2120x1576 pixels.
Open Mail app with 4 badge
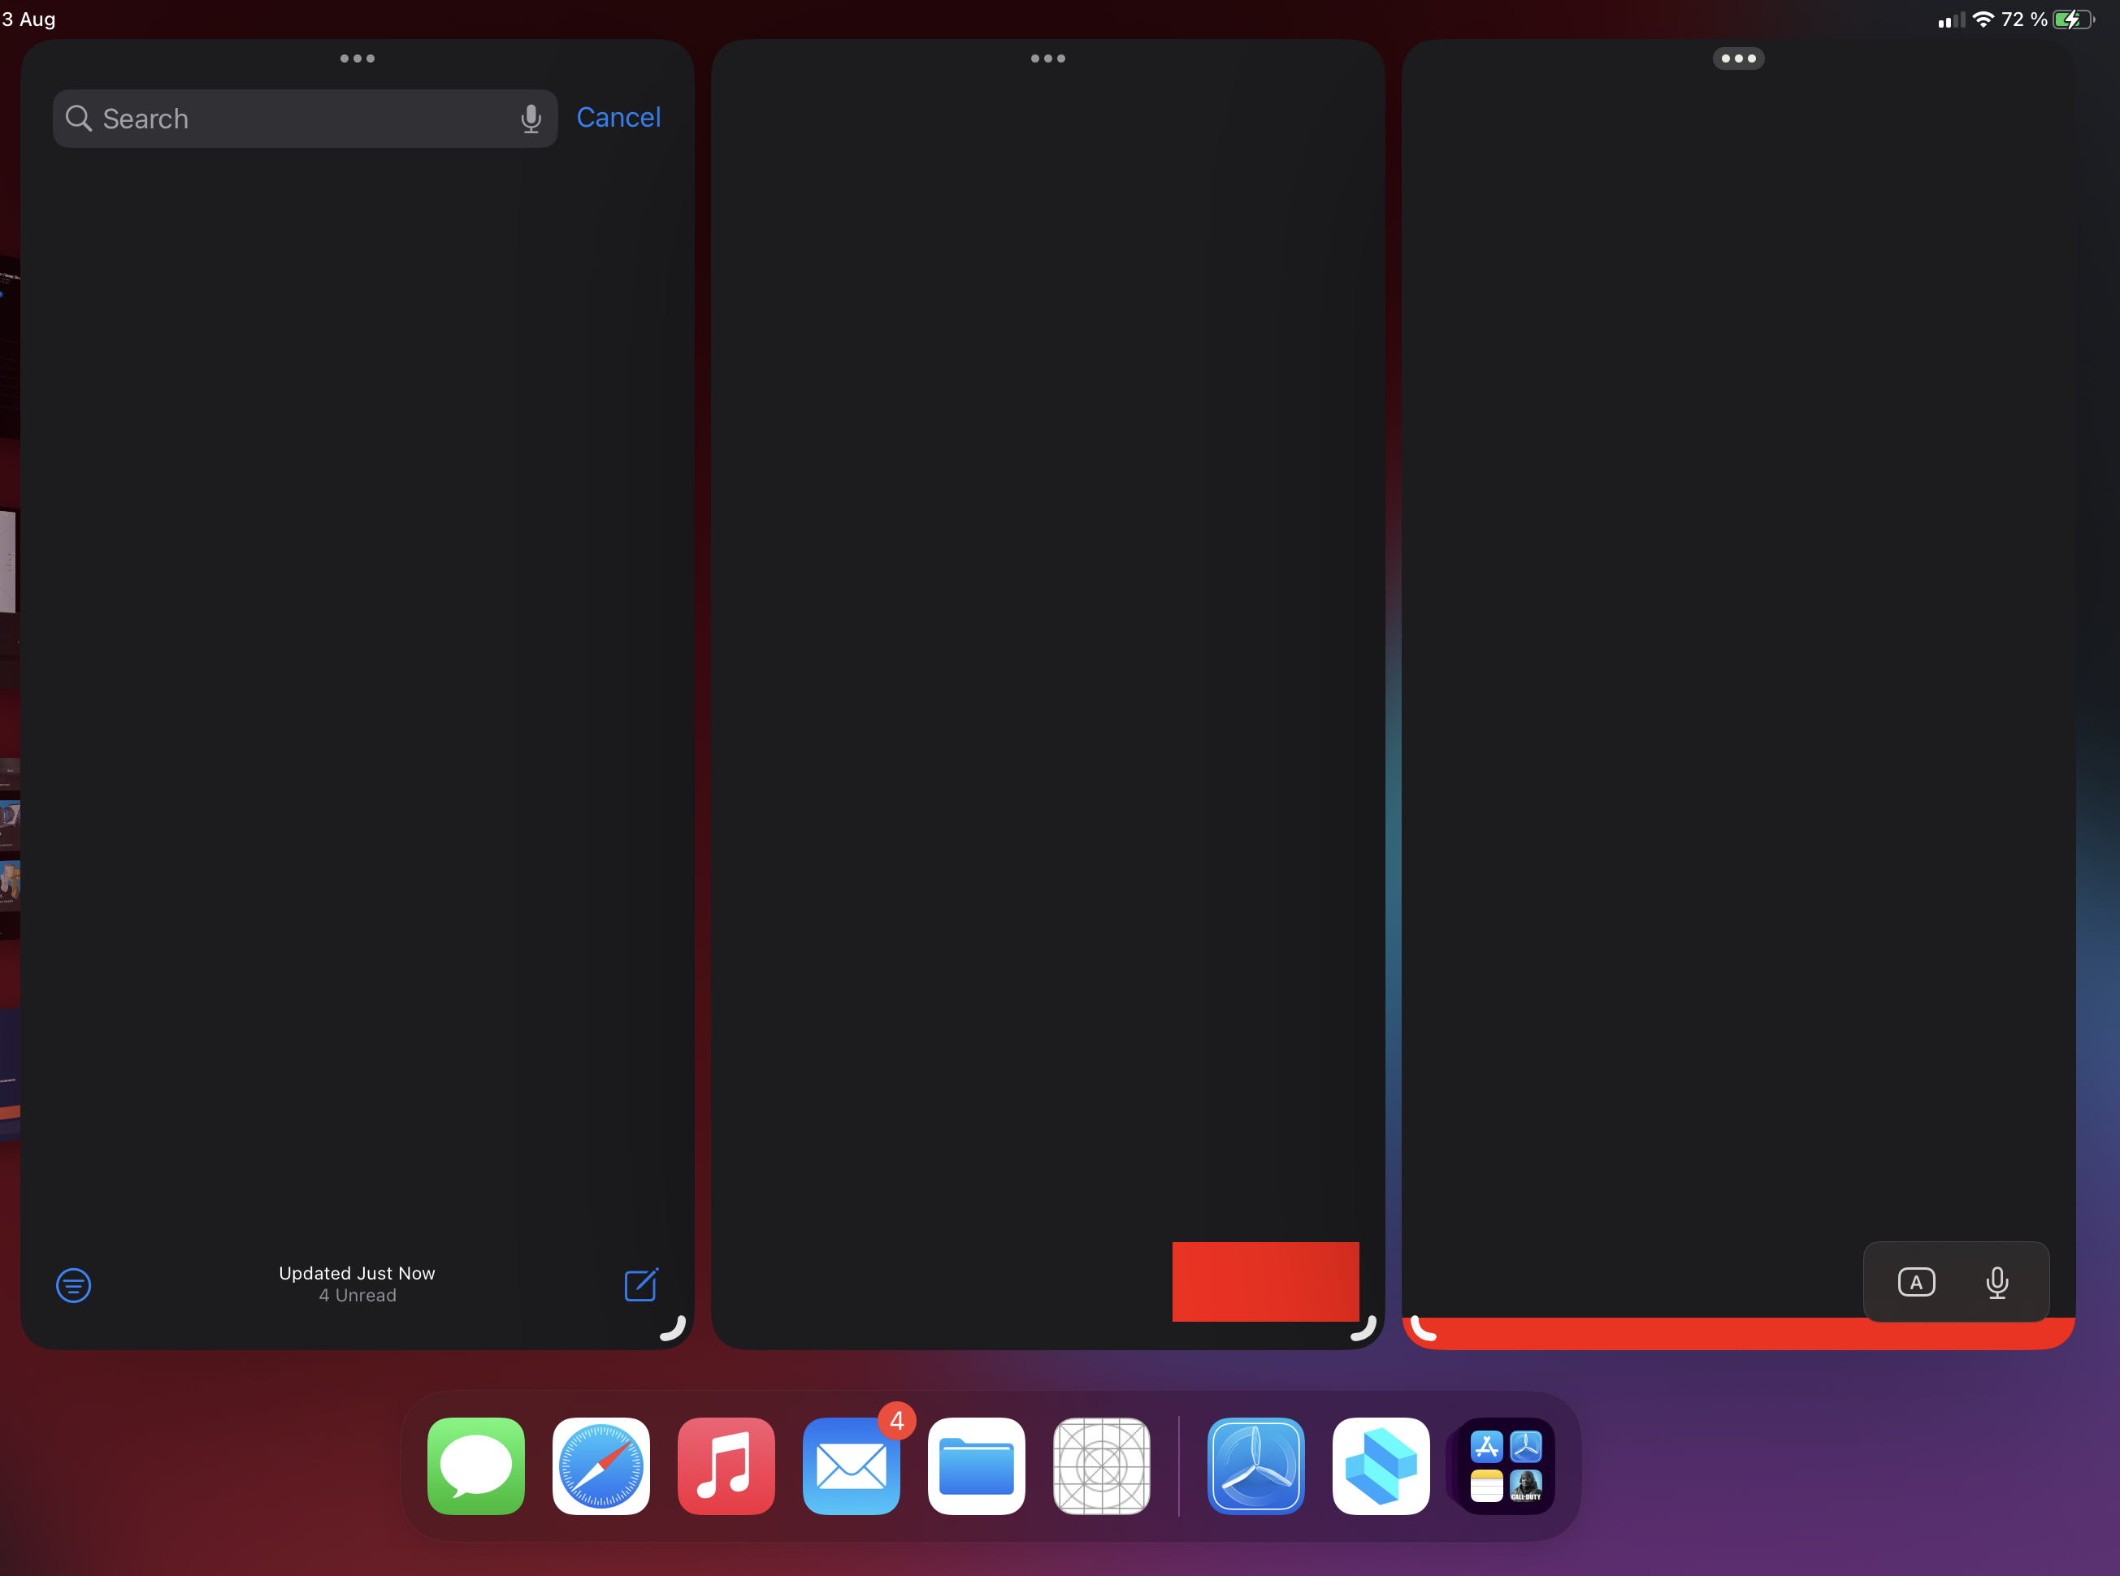[x=851, y=1466]
